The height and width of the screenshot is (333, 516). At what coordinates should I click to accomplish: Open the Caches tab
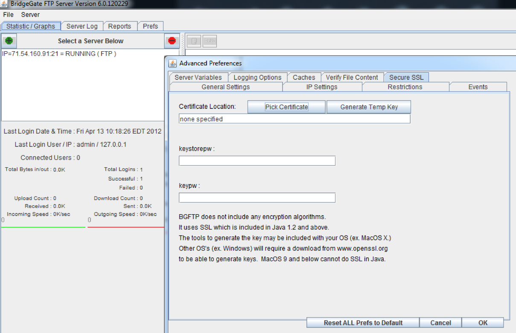coord(304,77)
